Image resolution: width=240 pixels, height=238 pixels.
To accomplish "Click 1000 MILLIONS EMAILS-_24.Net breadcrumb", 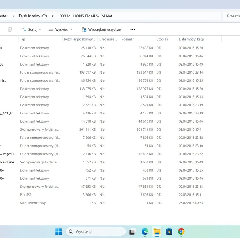I will tap(85, 16).
